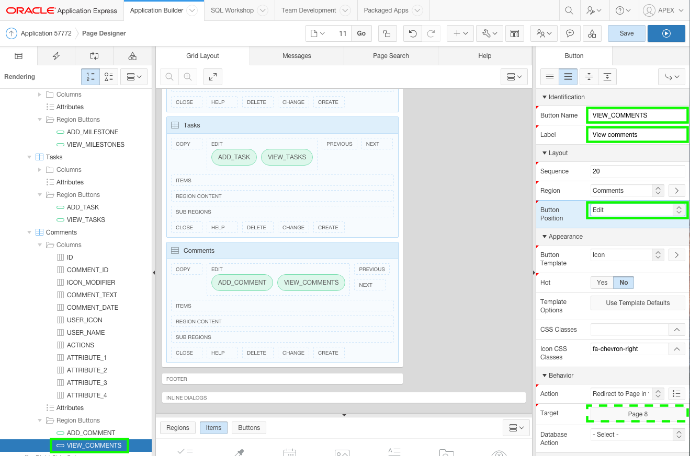690x456 pixels.
Task: Open the Page Shared Components tab icon
Action: pos(132,56)
